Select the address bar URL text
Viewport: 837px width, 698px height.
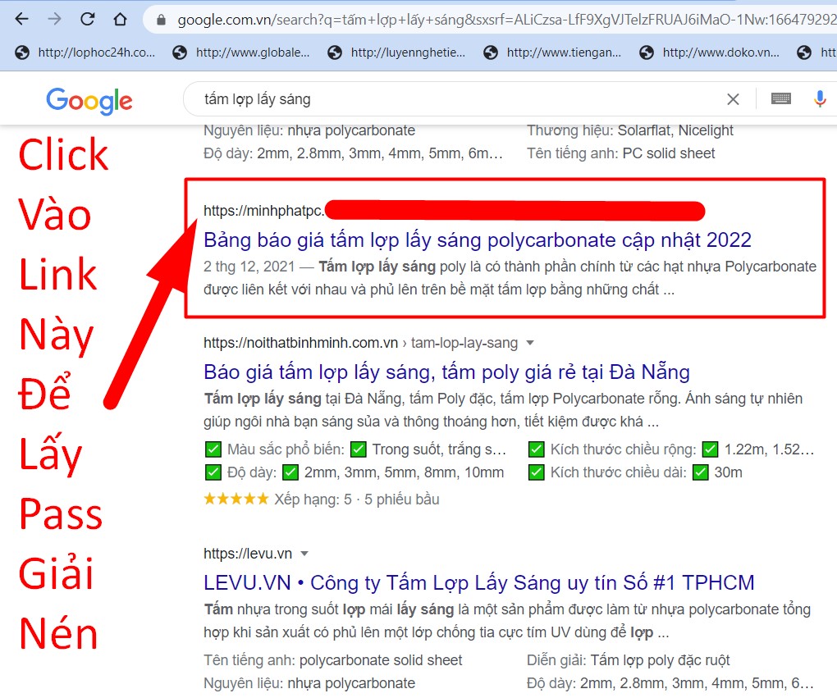point(506,21)
